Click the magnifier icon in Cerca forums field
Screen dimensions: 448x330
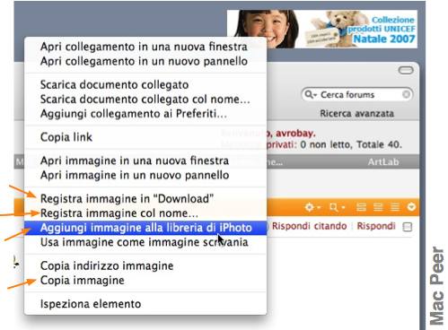click(x=310, y=95)
